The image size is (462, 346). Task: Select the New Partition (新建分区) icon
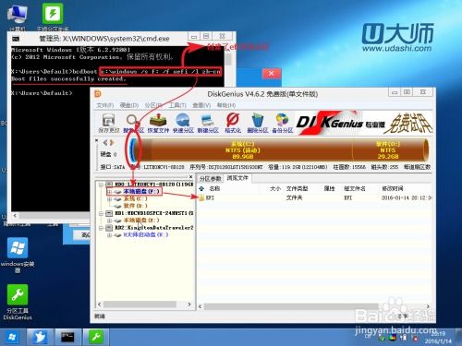pos(208,123)
